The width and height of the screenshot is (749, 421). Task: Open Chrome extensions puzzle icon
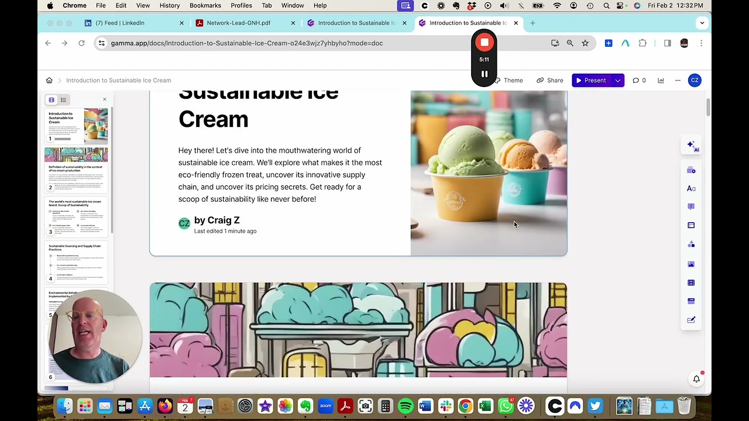(x=643, y=43)
